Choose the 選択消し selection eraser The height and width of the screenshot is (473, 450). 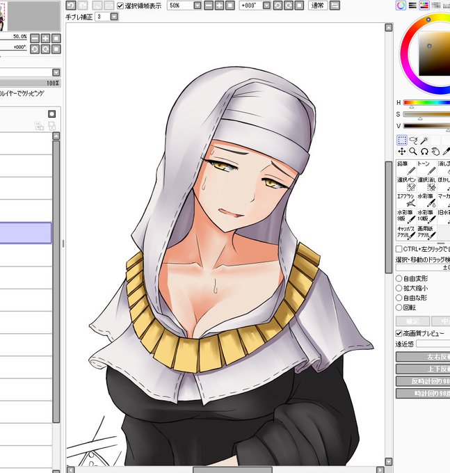pyautogui.click(x=427, y=184)
